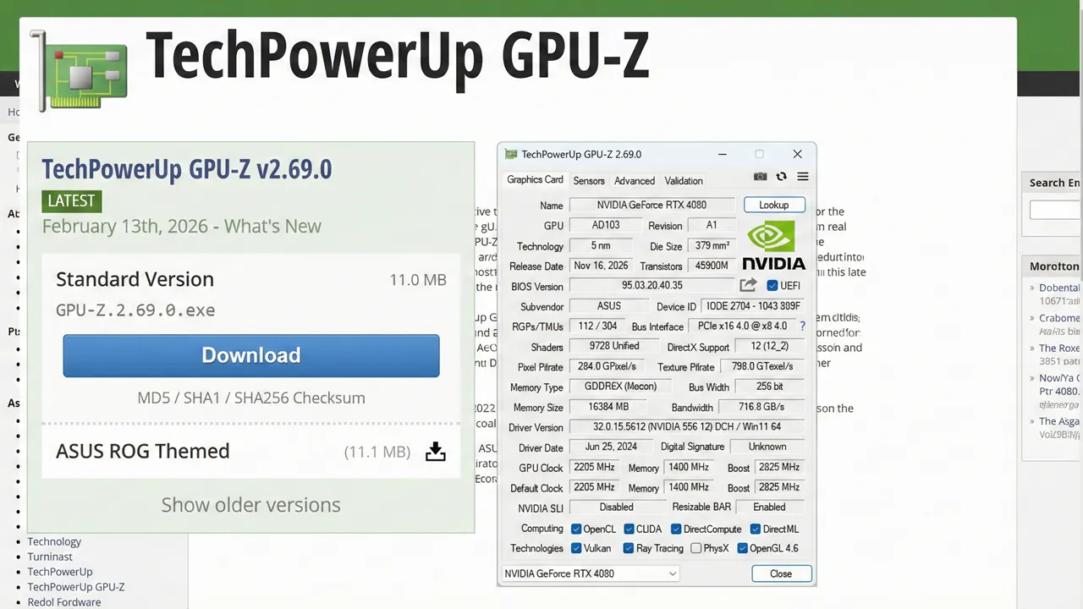Click the Device ID value field
Viewport: 1083px width, 609px height.
[x=753, y=306]
